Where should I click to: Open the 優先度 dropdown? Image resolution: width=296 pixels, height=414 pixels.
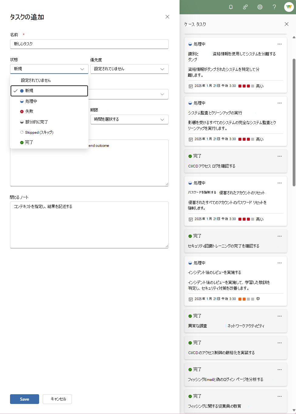pyautogui.click(x=129, y=69)
